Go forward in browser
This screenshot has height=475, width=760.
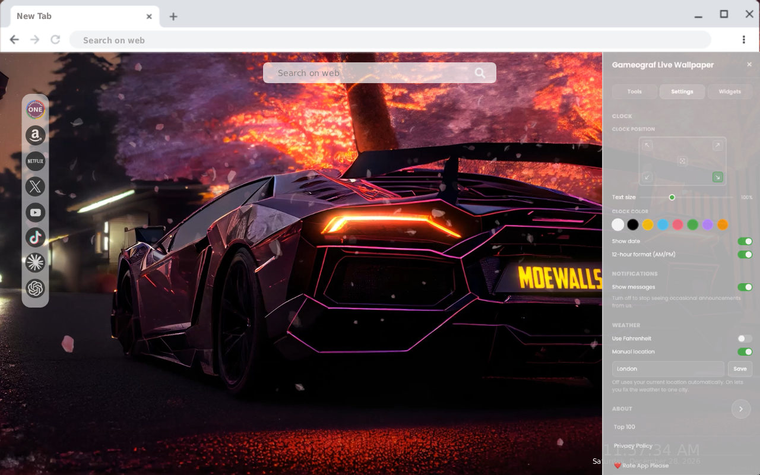tap(35, 40)
